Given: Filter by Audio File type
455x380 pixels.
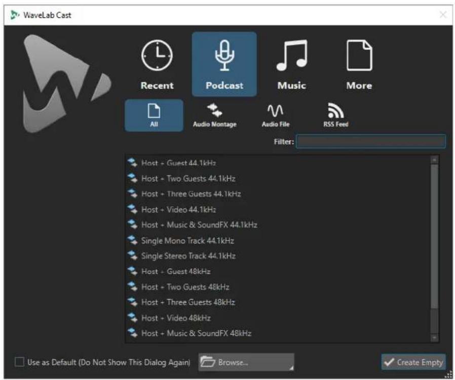Looking at the screenshot, I should (275, 115).
